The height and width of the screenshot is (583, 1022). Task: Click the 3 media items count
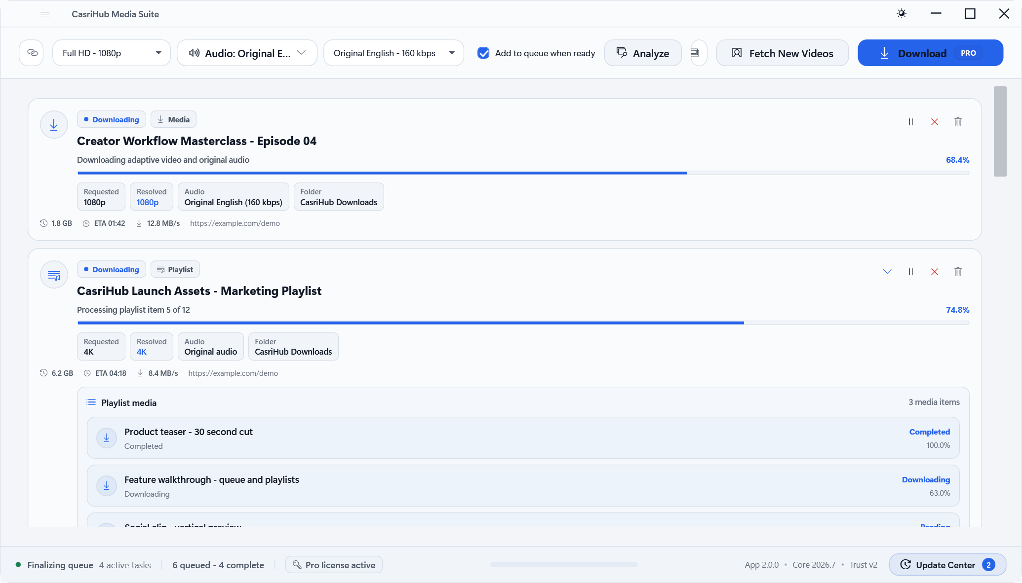[x=934, y=402]
